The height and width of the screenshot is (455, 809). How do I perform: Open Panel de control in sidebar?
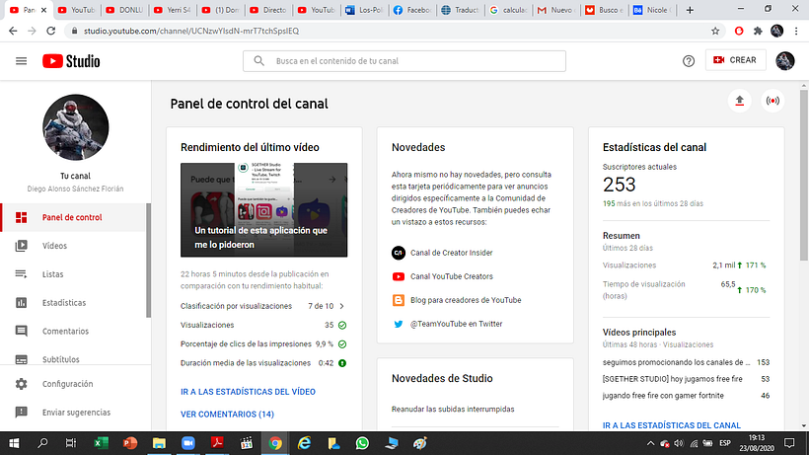click(x=74, y=217)
